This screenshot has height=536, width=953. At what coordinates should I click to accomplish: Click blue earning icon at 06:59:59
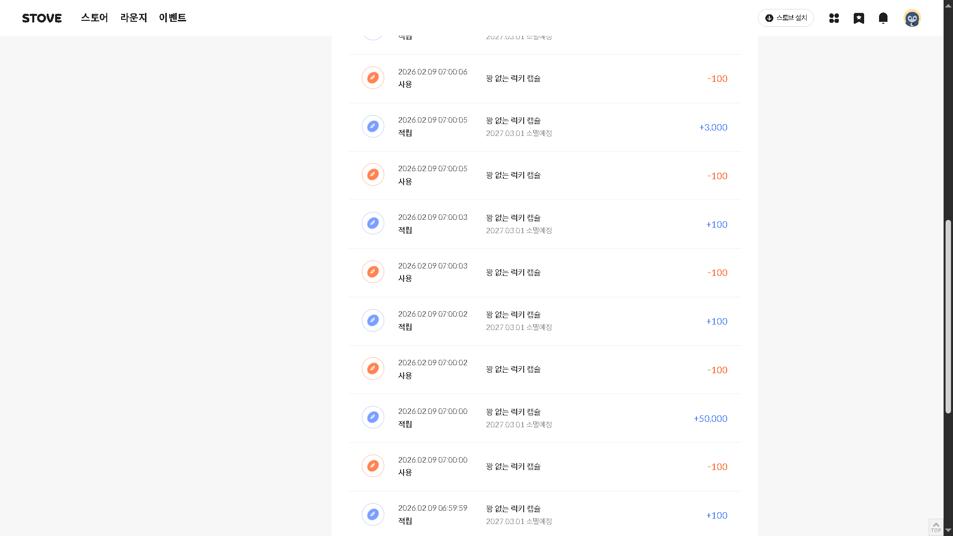coord(373,515)
